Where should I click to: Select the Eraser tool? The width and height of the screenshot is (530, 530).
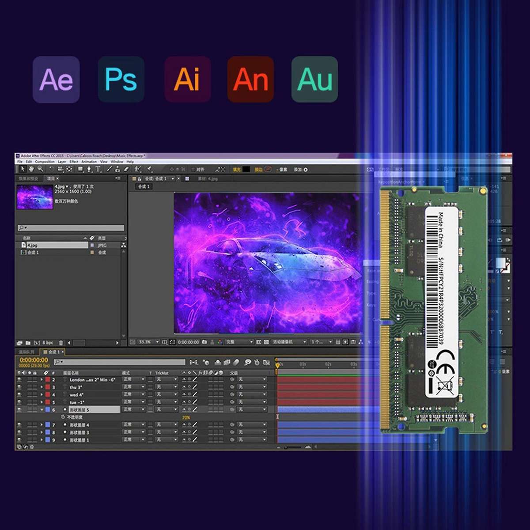126,169
